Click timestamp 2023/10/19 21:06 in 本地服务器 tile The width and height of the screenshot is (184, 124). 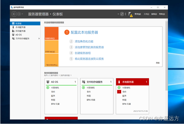pyautogui.click(x=141, y=111)
